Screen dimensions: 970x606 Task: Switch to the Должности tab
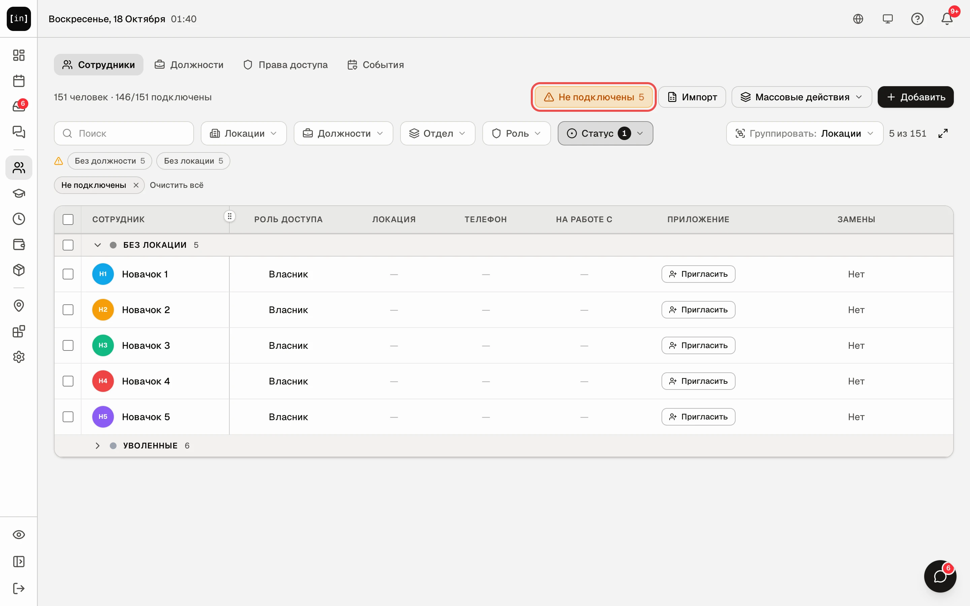point(189,65)
